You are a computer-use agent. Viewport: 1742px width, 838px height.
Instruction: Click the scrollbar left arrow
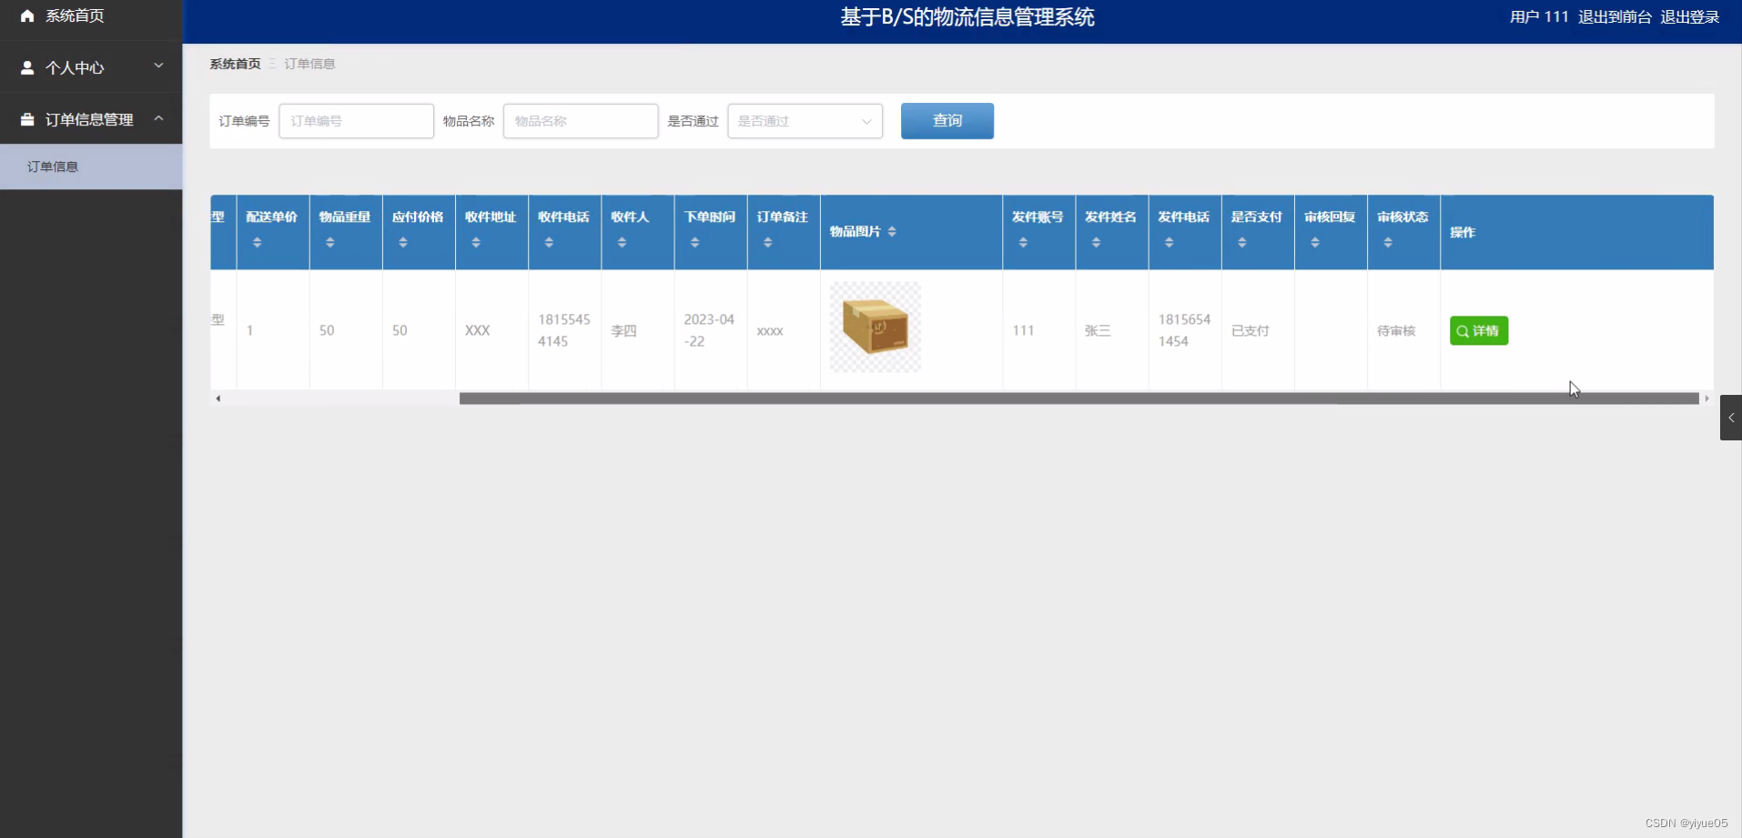point(218,399)
